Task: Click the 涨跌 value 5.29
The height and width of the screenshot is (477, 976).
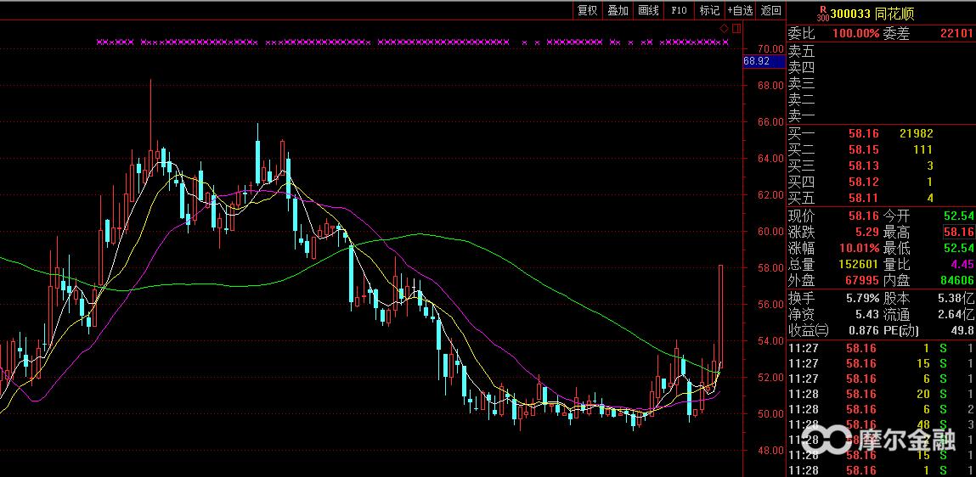Action: 867,232
